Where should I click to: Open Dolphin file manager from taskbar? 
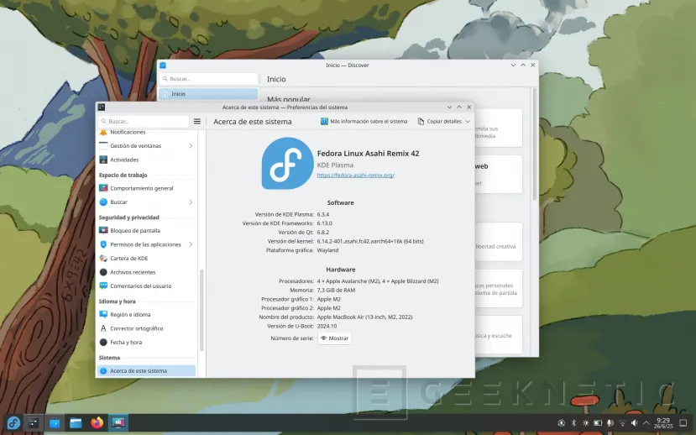[76, 422]
